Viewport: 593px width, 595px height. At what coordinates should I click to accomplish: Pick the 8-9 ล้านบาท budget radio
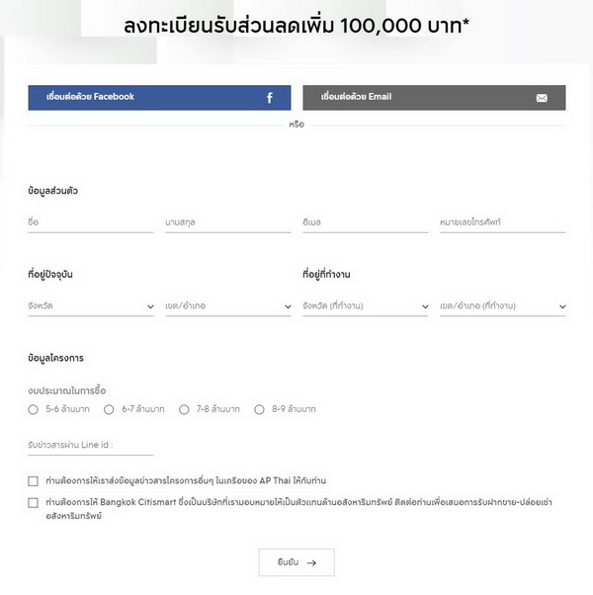coord(260,409)
